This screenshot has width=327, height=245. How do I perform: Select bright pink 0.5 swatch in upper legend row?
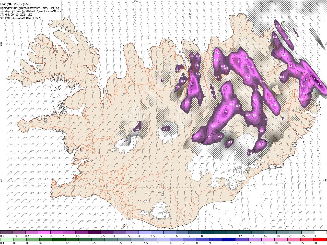coord(44,232)
